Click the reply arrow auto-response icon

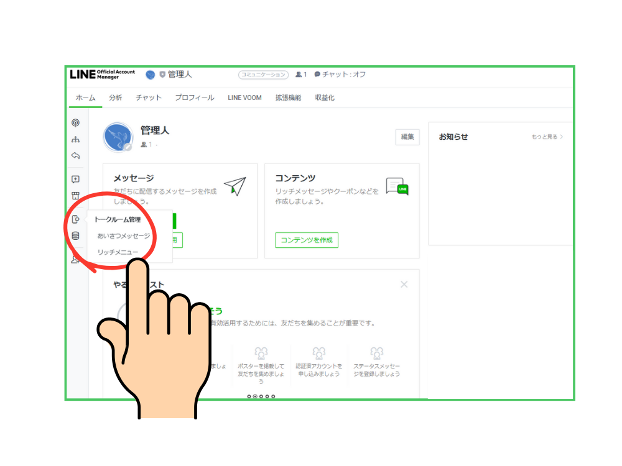tap(76, 155)
